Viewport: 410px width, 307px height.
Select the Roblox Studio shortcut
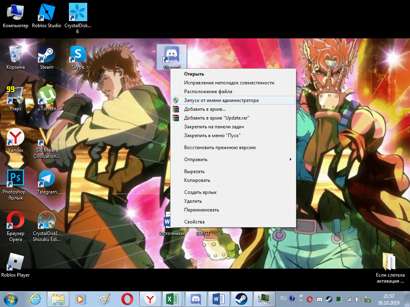coord(46,15)
